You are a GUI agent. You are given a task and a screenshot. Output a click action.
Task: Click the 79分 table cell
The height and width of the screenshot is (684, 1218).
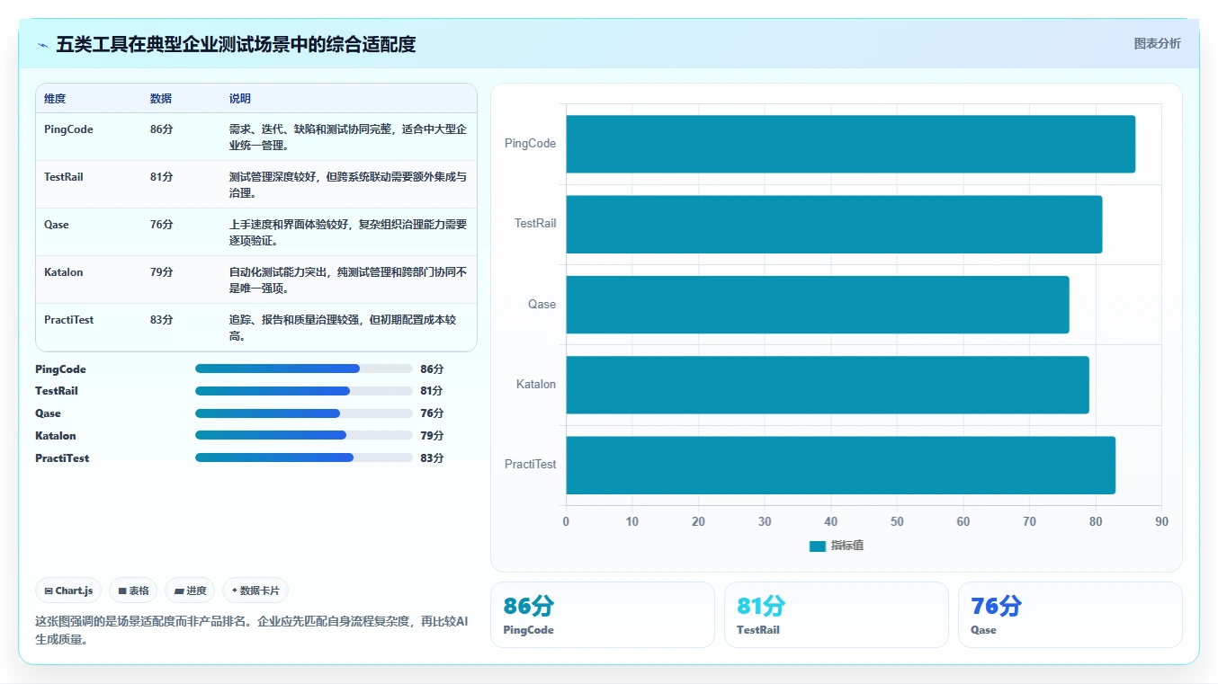click(162, 272)
